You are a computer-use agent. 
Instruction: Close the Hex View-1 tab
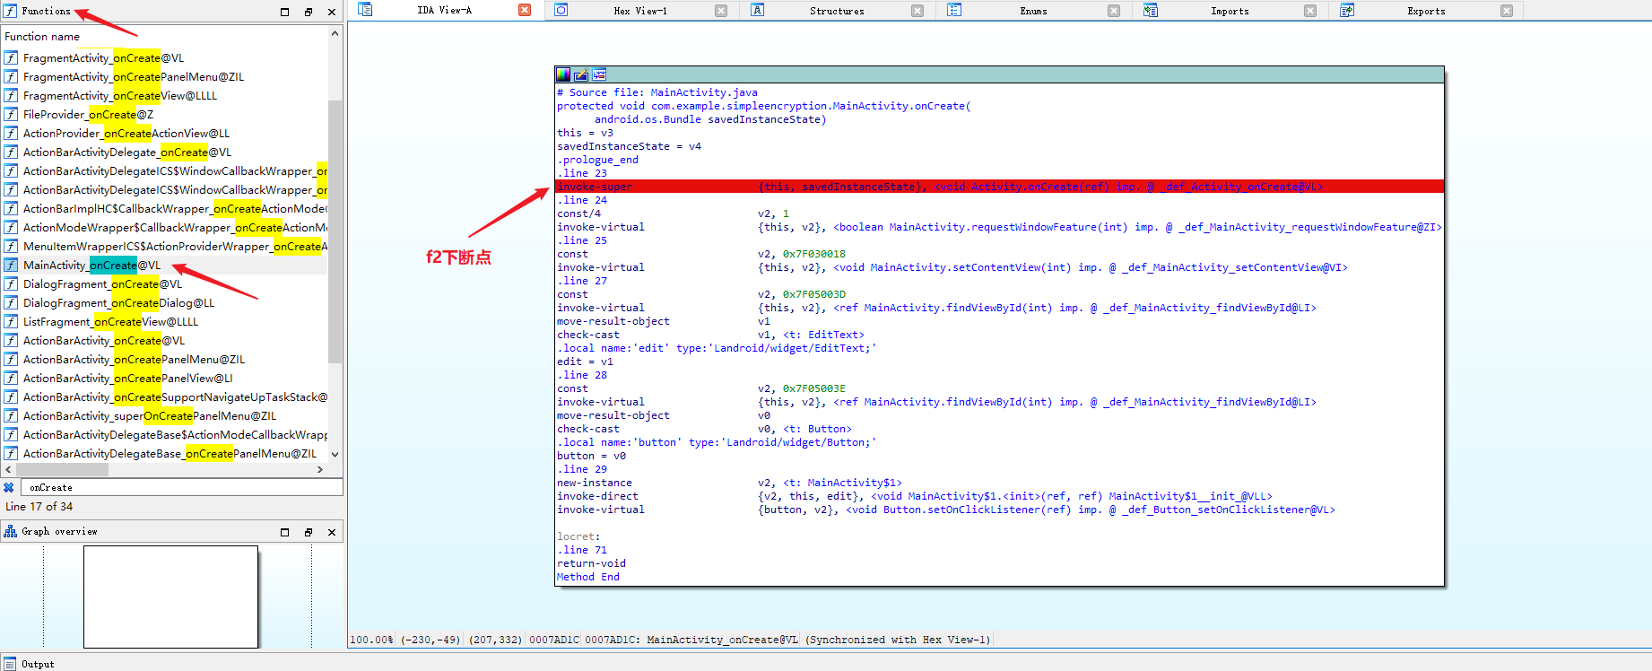click(721, 11)
